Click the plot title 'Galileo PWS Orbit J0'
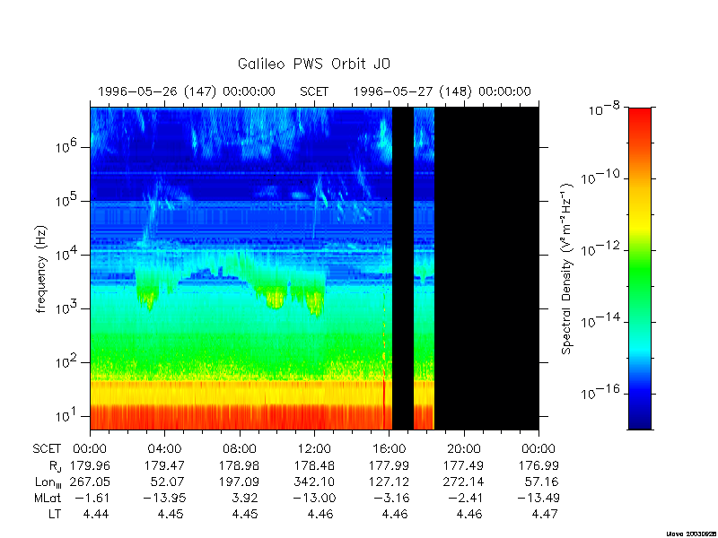 [313, 64]
